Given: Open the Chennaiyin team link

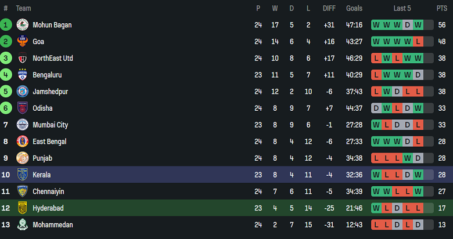Looking at the screenshot, I should (49, 191).
